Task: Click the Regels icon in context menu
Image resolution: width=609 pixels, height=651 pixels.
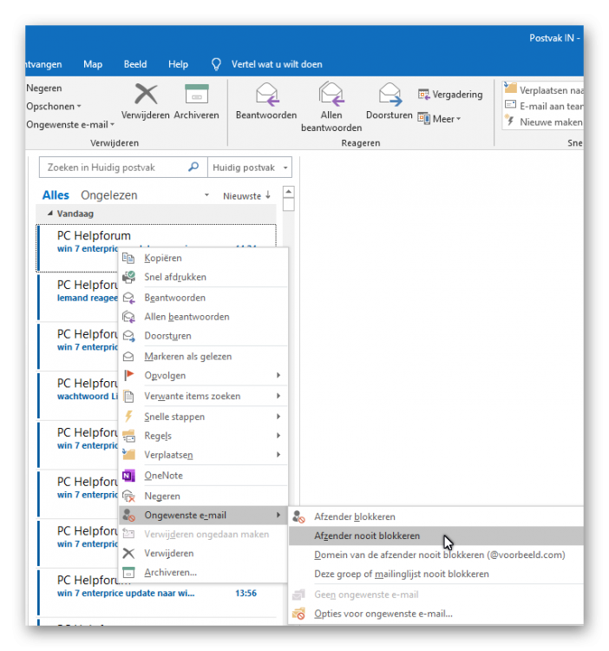Action: pyautogui.click(x=128, y=436)
